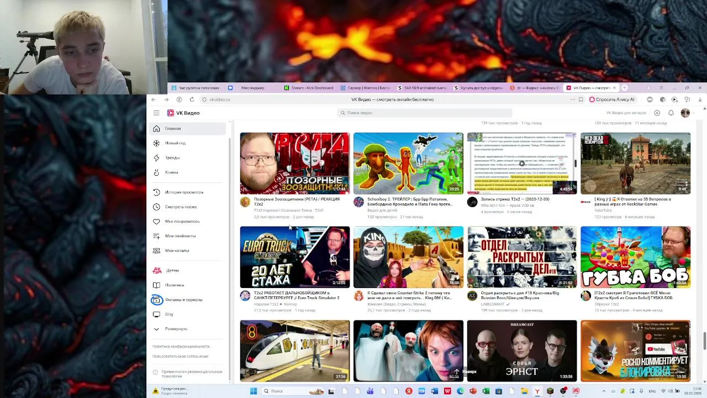
Task: Open the Роско комментирует блокировка thumbnail
Action: point(635,351)
